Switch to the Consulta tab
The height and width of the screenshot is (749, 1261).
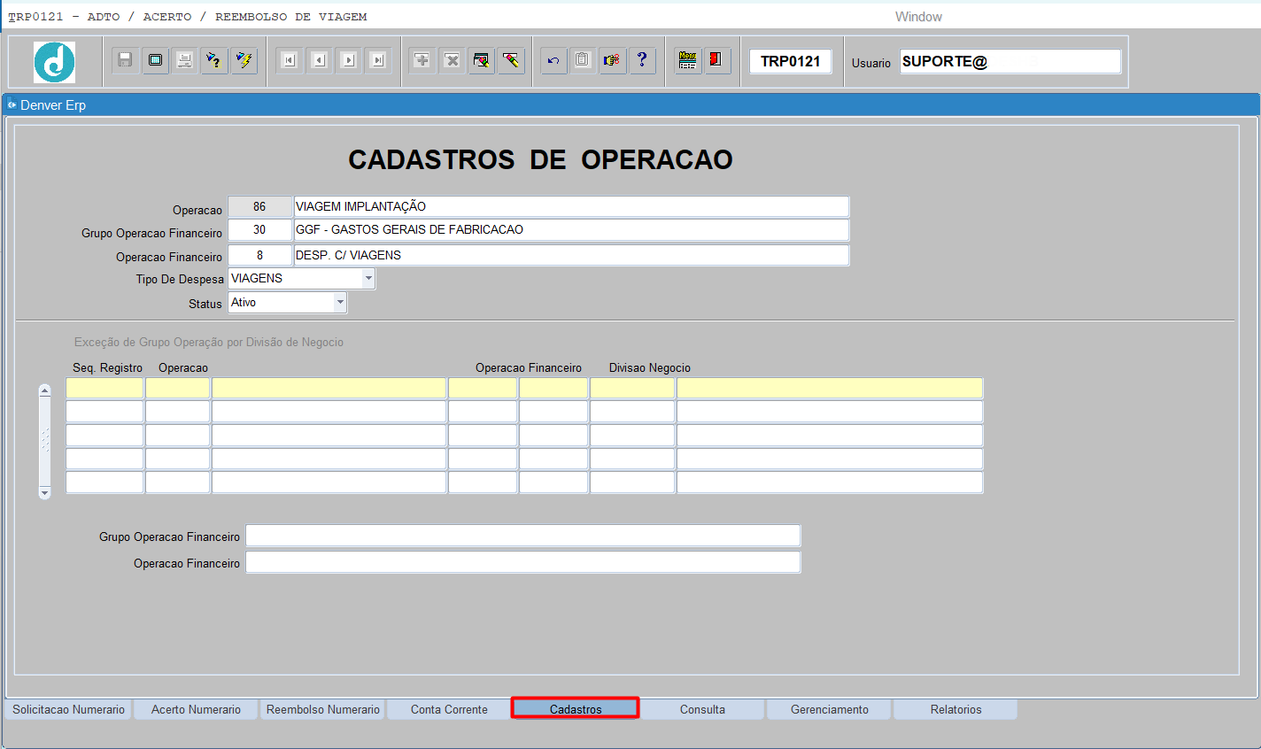(702, 709)
